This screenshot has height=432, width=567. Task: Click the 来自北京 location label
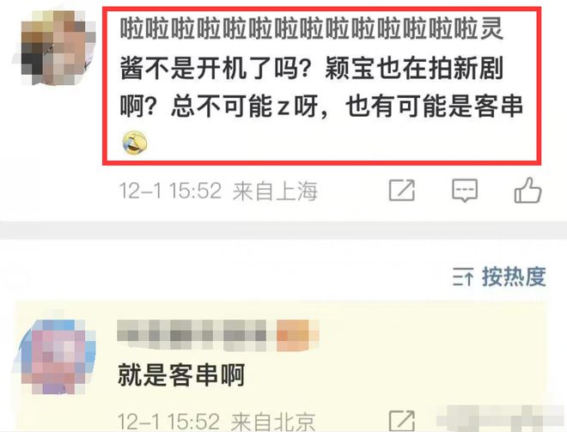point(273,422)
